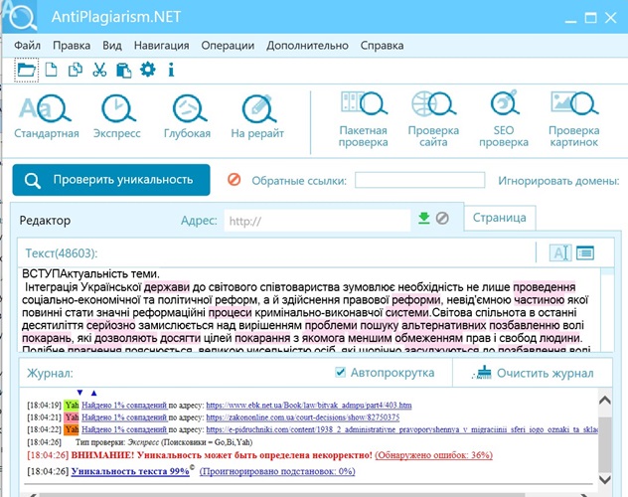Viewport: 628px width, 497px height.
Task: Click Обнаружено ошибок: 36% link
Action: (x=434, y=455)
